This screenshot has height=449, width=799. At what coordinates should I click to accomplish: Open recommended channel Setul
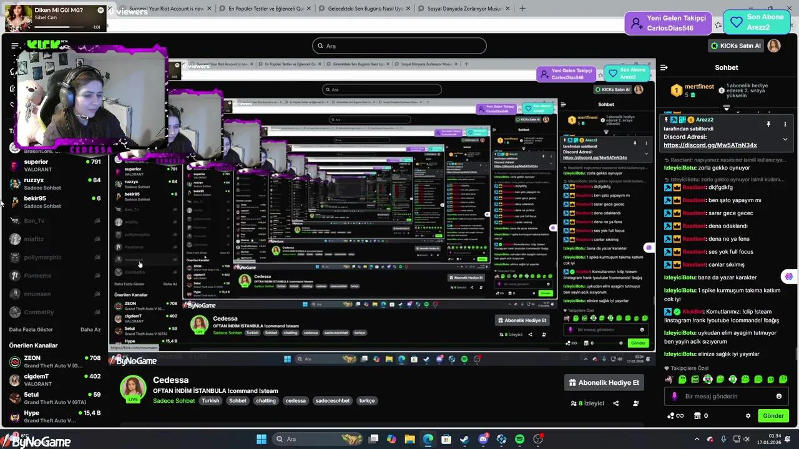(x=55, y=398)
